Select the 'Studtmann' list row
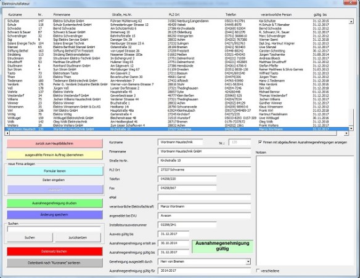Screen dimensions: 360x278 click(176, 66)
